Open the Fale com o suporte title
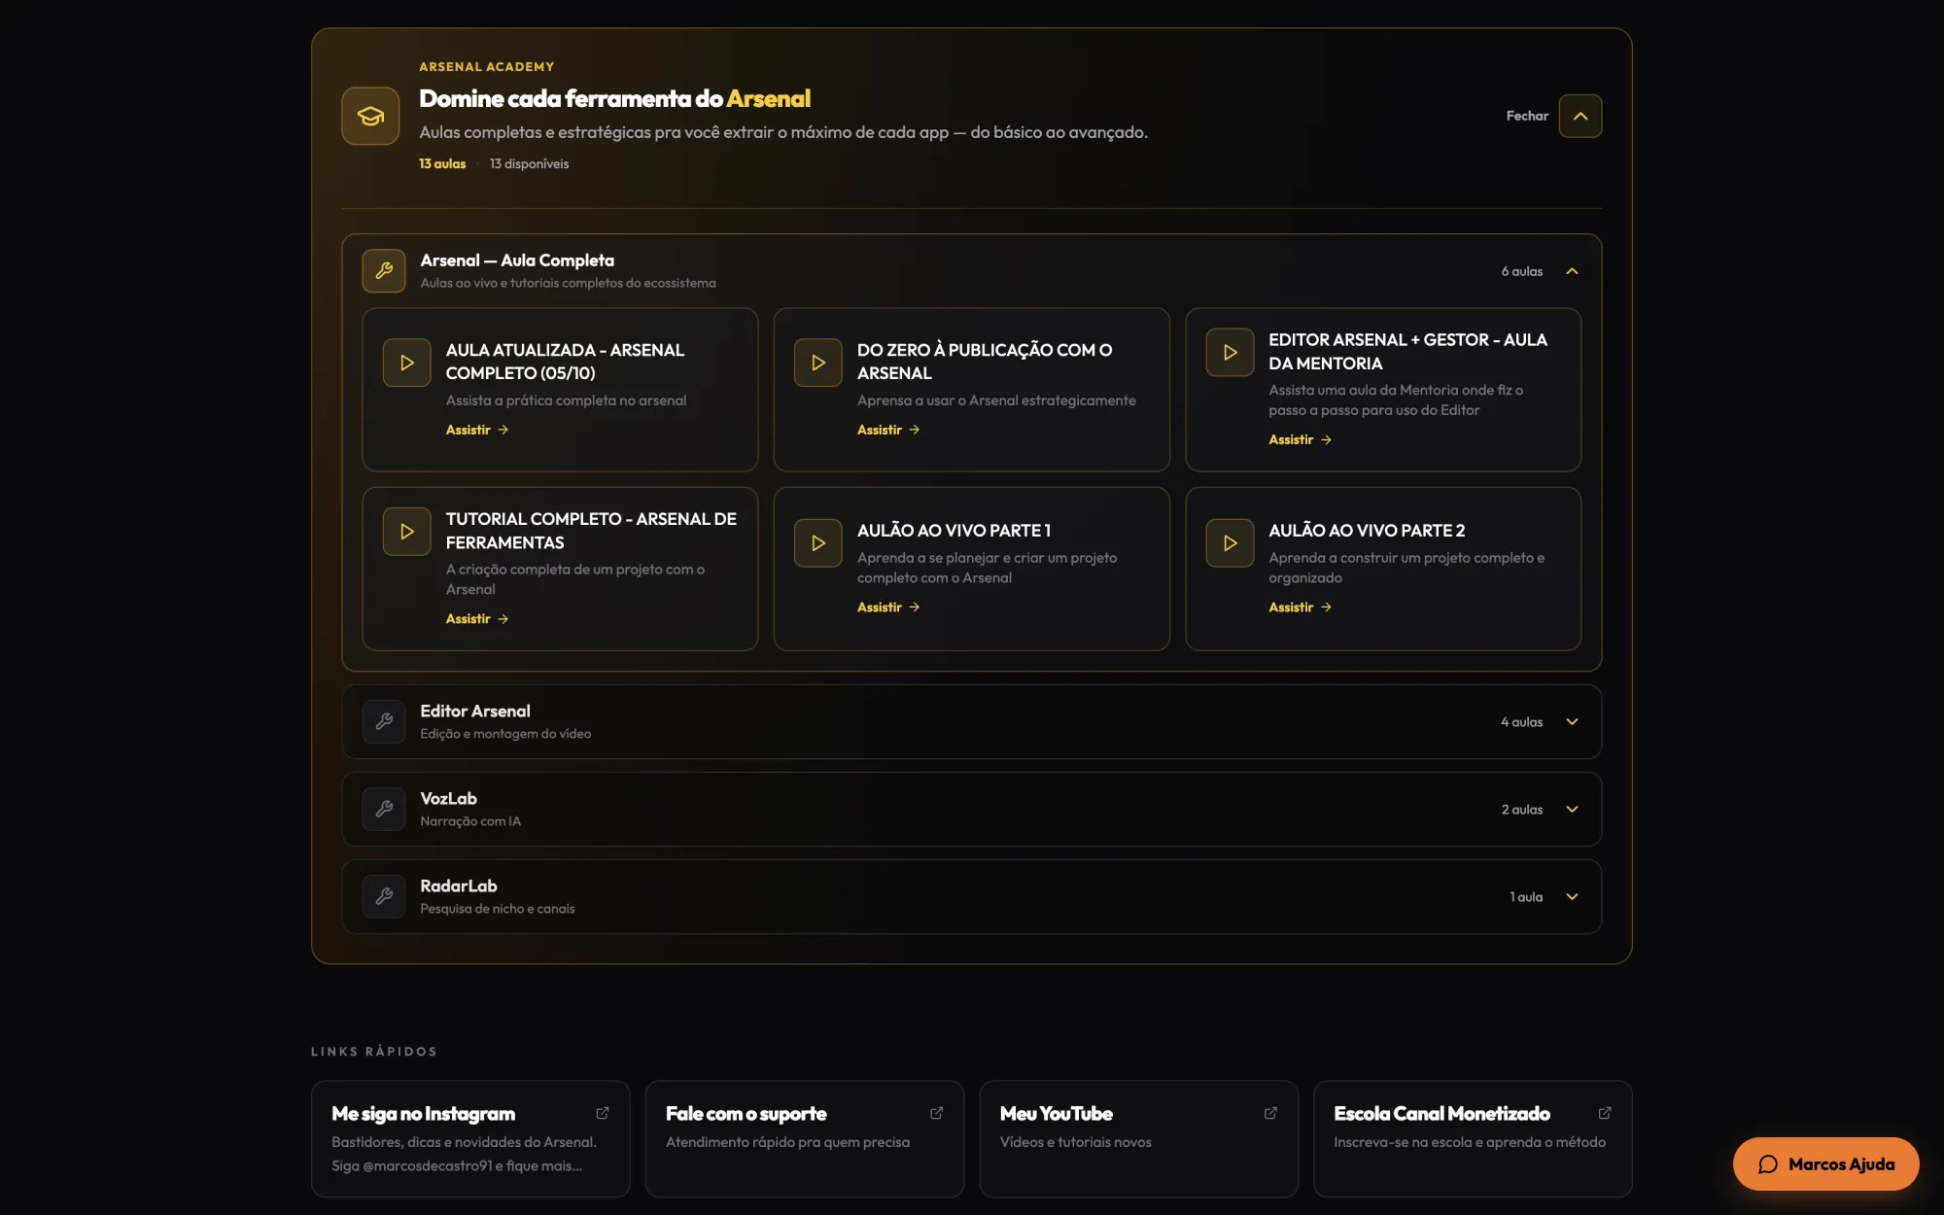Image resolution: width=1944 pixels, height=1215 pixels. 746,1114
